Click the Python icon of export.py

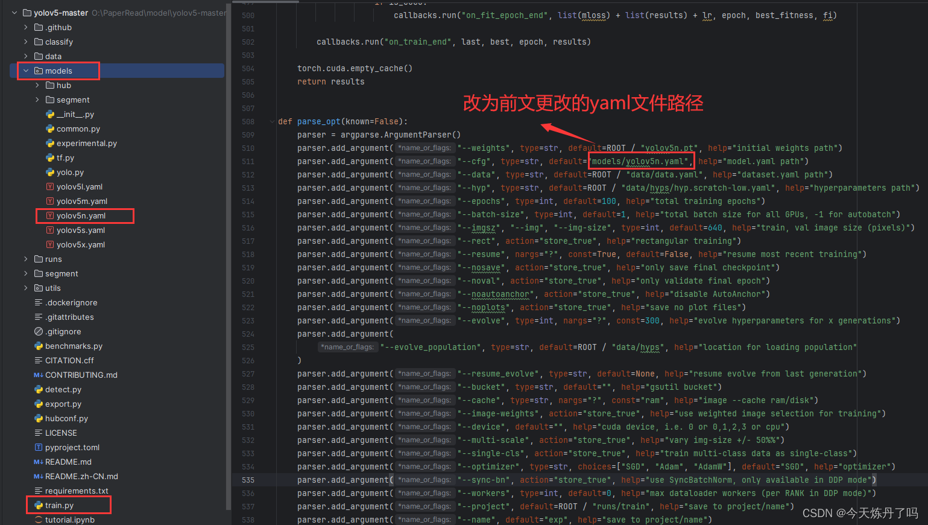pyautogui.click(x=39, y=404)
